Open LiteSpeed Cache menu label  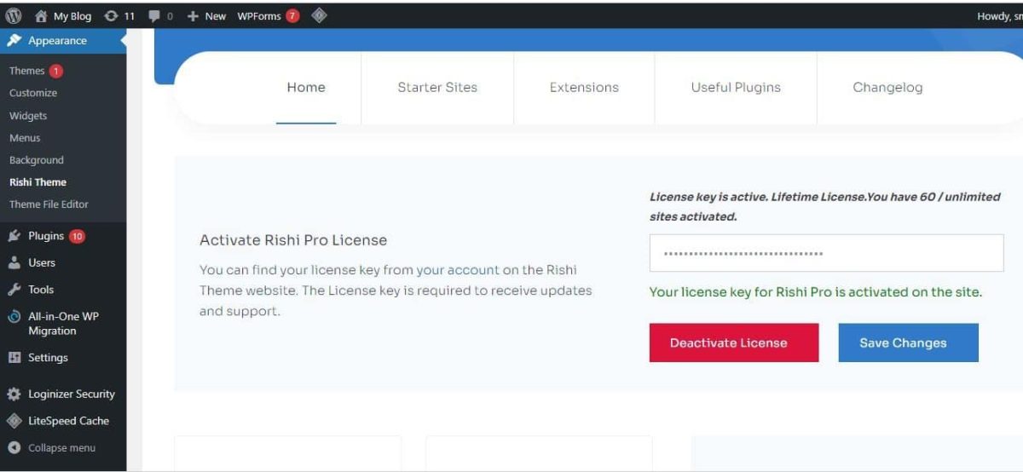[68, 421]
